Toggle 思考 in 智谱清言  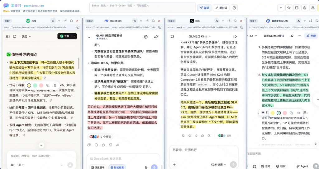(265, 166)
